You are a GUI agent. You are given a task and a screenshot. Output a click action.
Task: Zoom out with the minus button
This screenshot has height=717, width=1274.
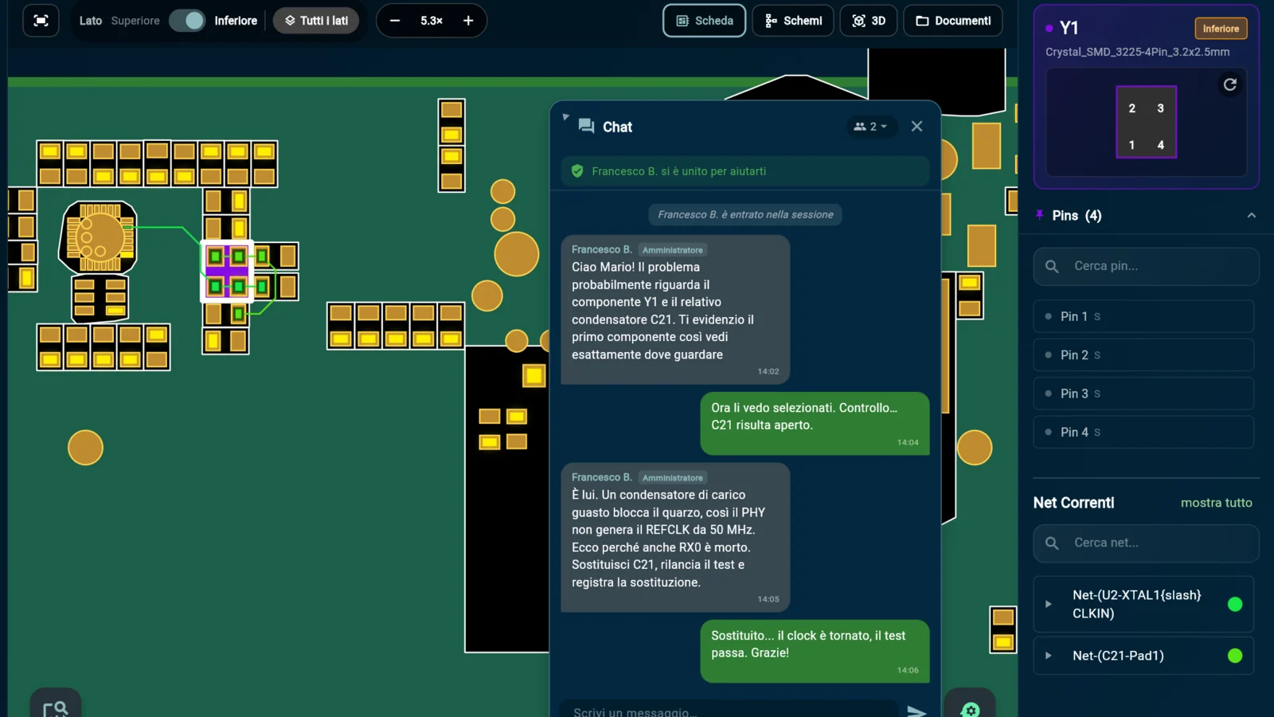click(x=395, y=21)
